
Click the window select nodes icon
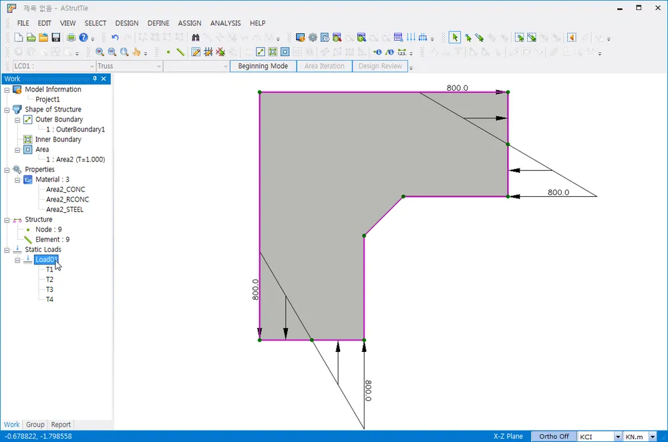[519, 37]
